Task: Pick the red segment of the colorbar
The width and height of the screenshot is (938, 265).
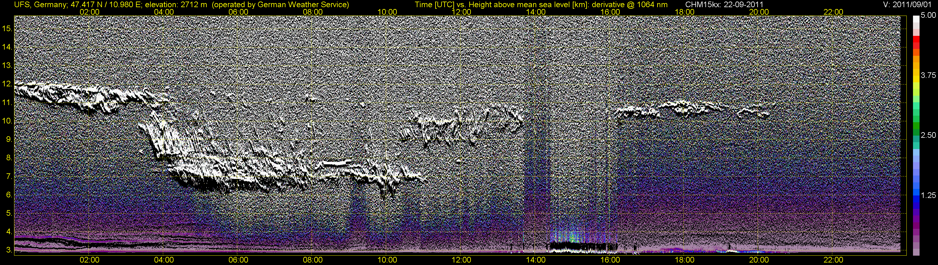Action: tap(916, 39)
